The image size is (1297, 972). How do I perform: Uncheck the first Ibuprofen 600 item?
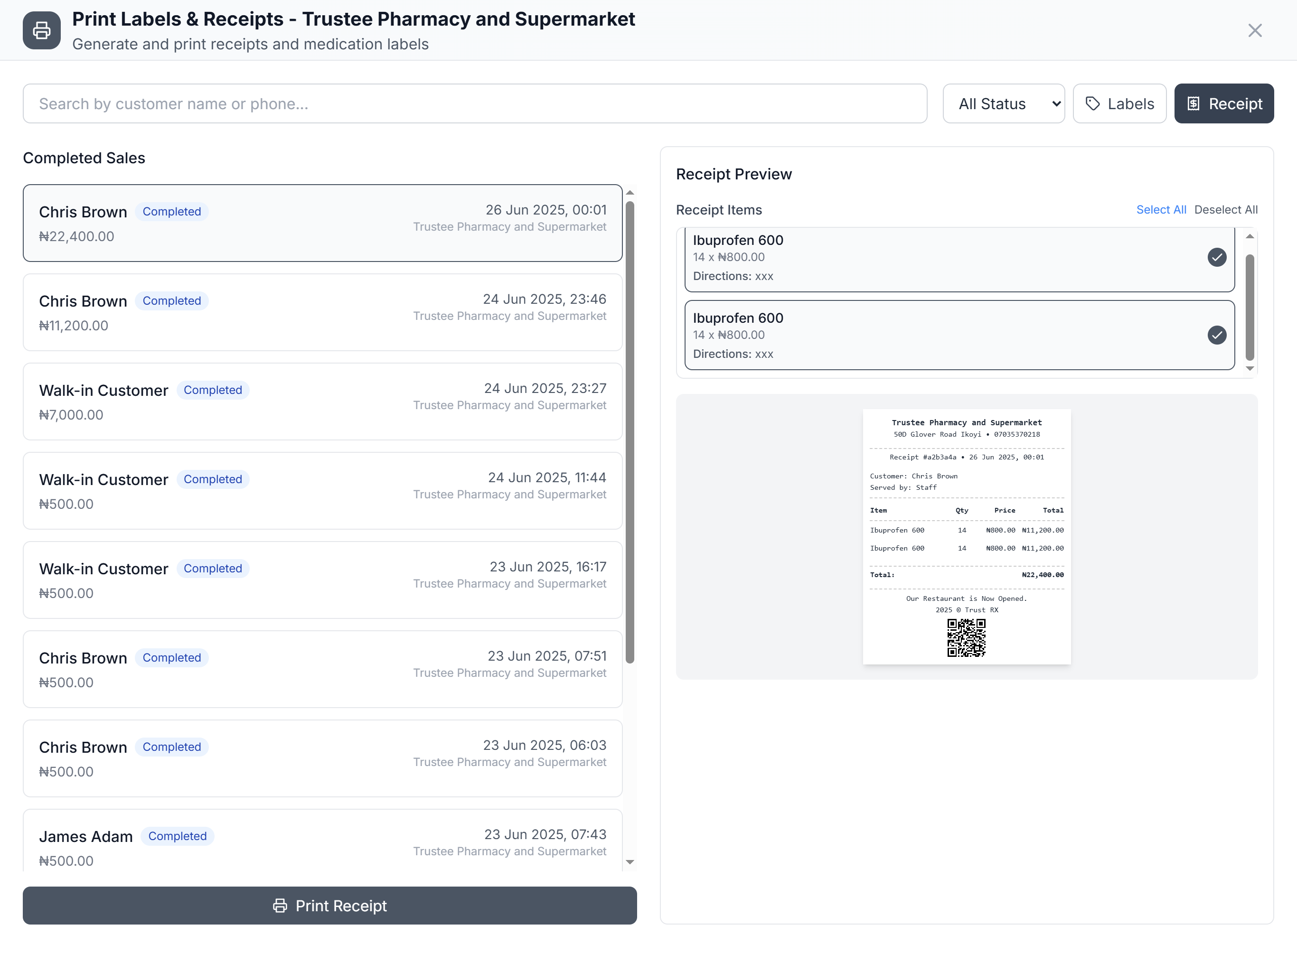[x=1217, y=257]
